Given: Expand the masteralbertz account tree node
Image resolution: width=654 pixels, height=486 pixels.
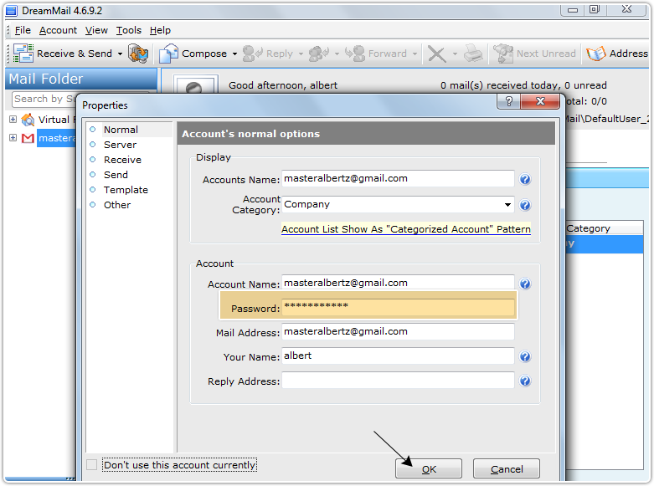Looking at the screenshot, I should (x=13, y=137).
